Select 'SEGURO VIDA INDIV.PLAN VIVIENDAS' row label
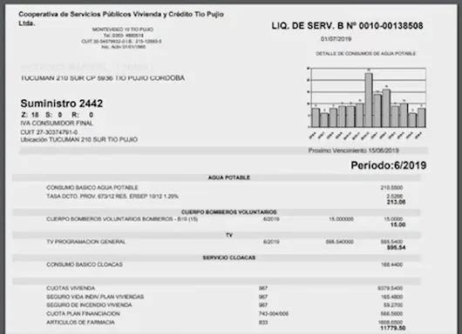462x334 pixels. (x=95, y=297)
